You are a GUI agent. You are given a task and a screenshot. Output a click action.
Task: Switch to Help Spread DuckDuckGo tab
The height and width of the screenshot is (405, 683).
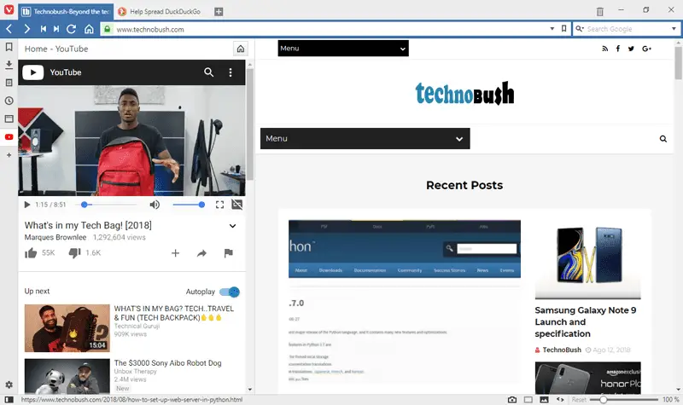(x=160, y=12)
